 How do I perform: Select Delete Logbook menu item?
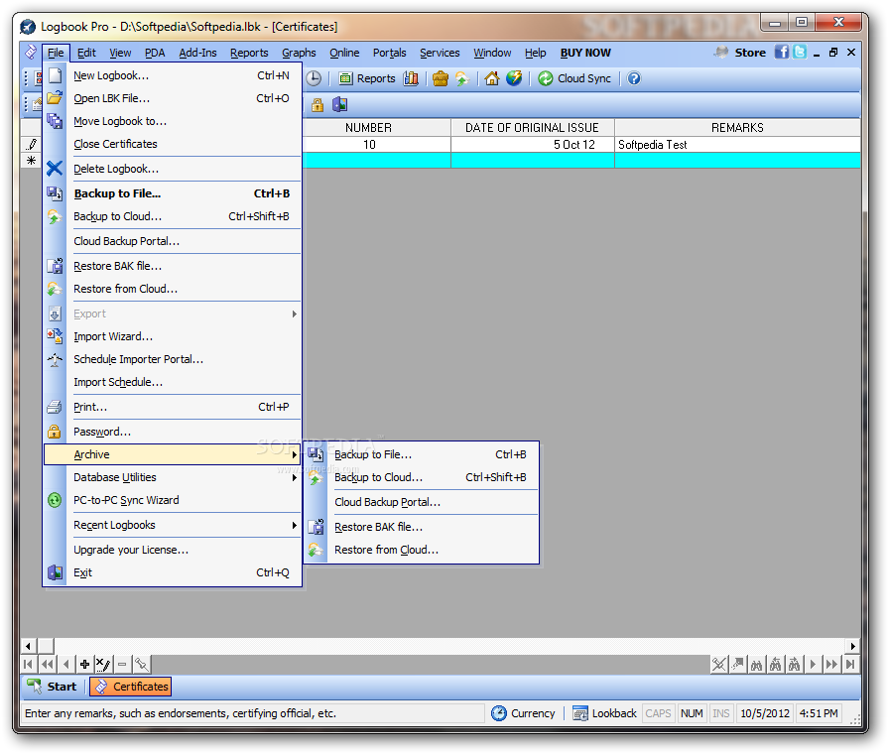pos(172,169)
